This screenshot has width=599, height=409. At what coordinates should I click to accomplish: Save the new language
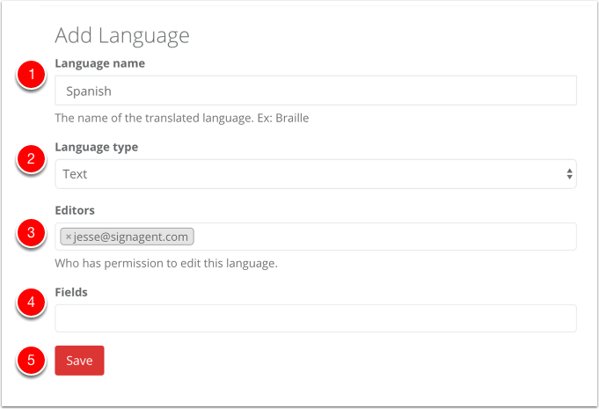click(79, 361)
